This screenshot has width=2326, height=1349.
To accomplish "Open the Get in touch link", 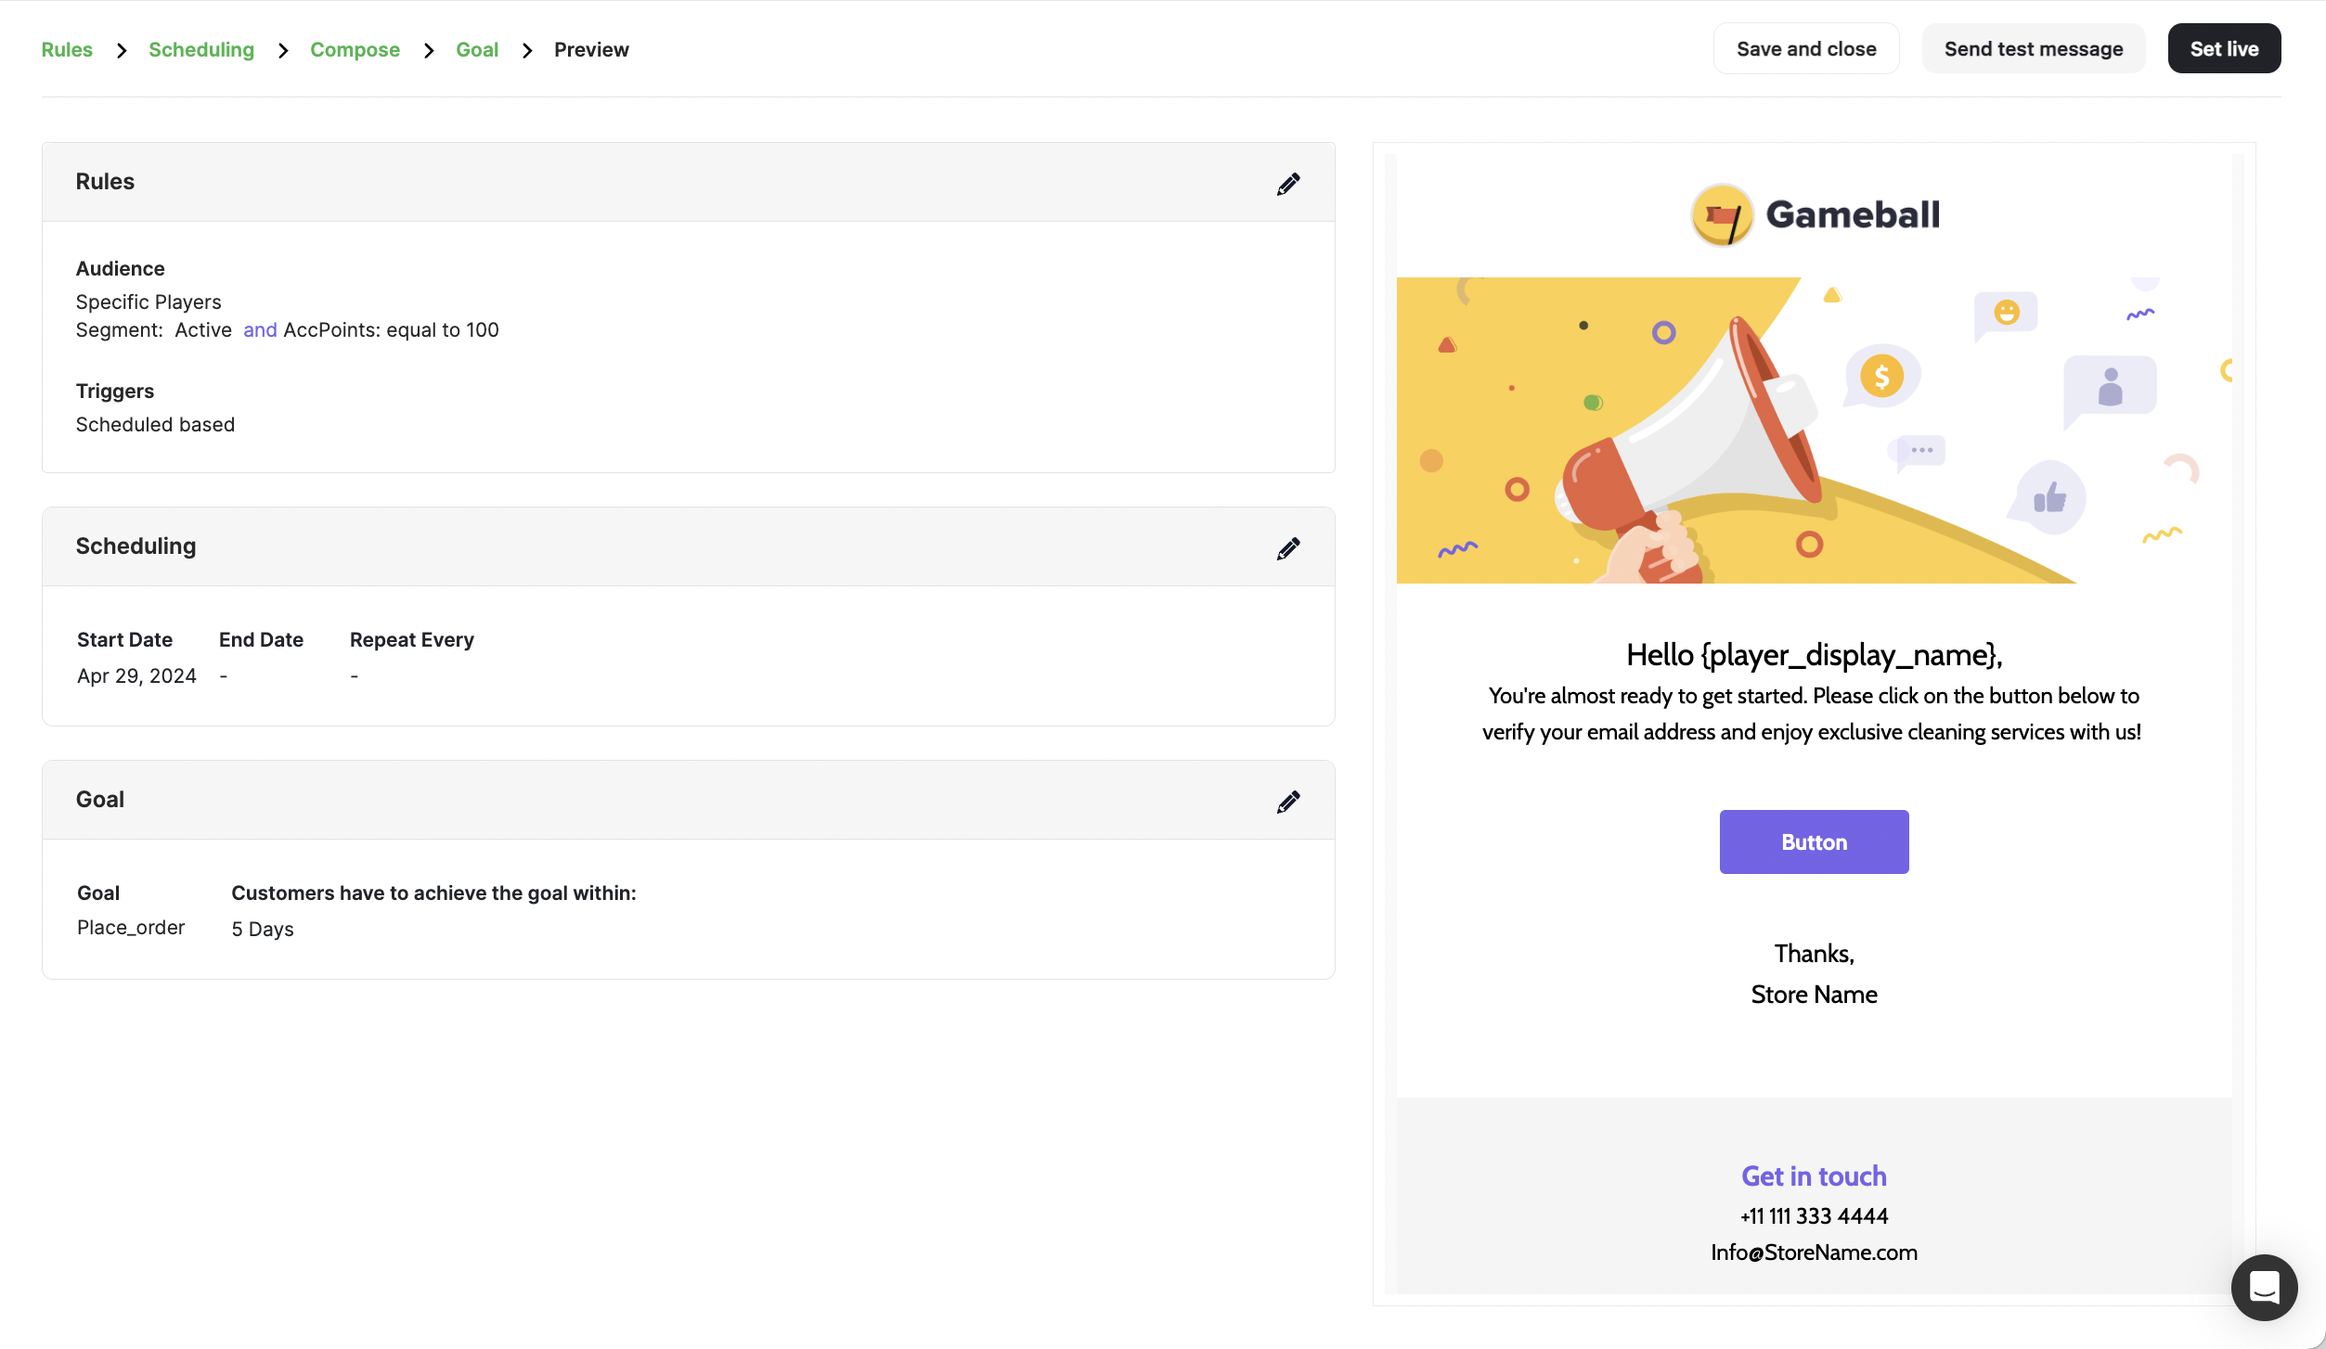I will pos(1814,1176).
